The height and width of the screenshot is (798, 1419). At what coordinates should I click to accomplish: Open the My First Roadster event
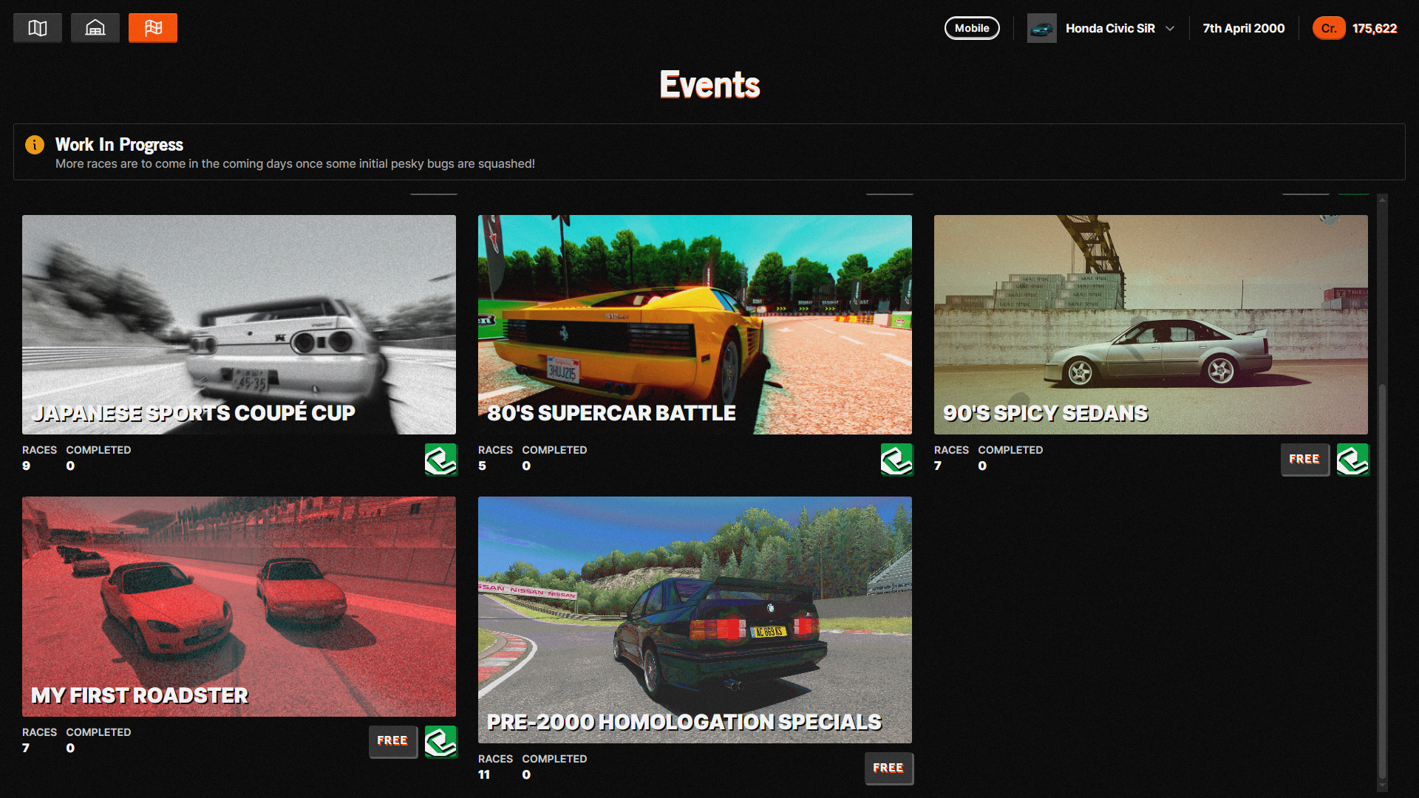coord(239,606)
